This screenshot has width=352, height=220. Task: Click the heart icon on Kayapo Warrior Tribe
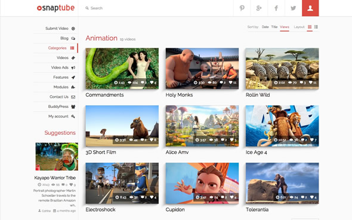tap(71, 185)
